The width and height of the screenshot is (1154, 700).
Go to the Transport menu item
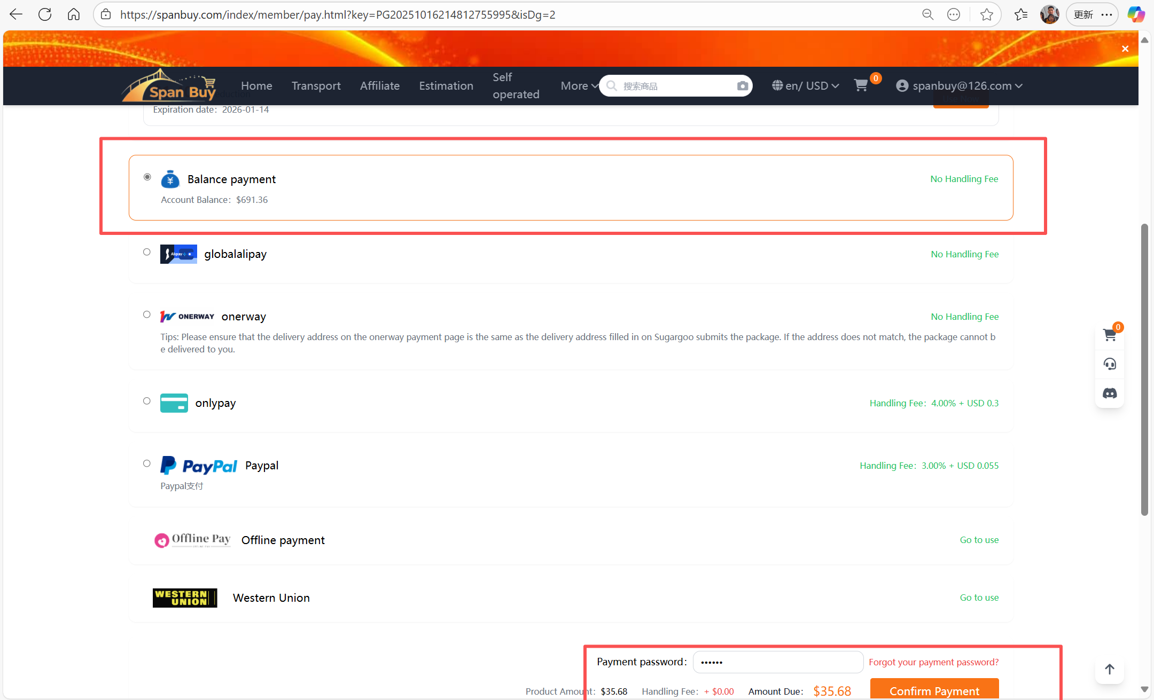(x=316, y=86)
